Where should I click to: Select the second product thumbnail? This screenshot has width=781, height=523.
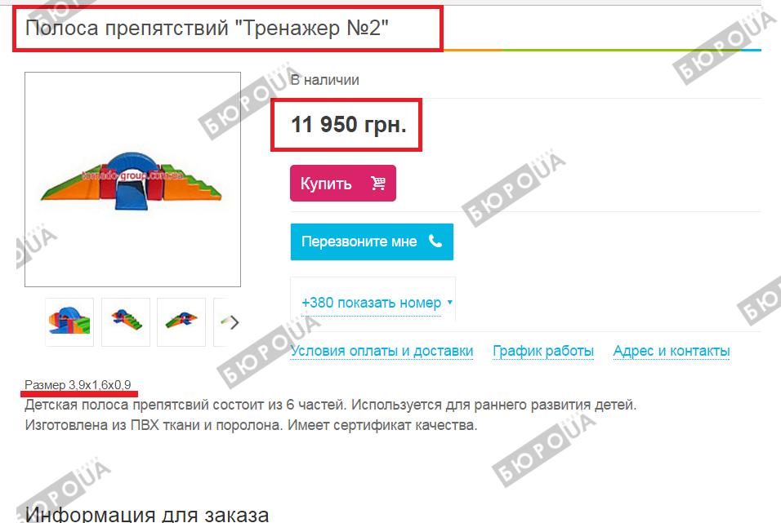point(126,322)
